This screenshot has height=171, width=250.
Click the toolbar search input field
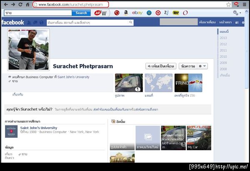(x=38, y=13)
